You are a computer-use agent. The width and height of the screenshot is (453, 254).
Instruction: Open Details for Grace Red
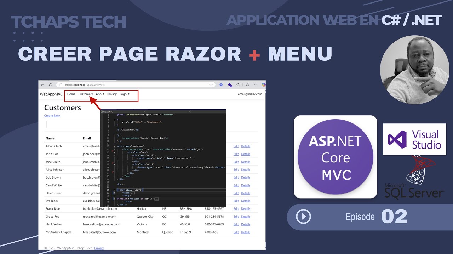[x=246, y=217]
